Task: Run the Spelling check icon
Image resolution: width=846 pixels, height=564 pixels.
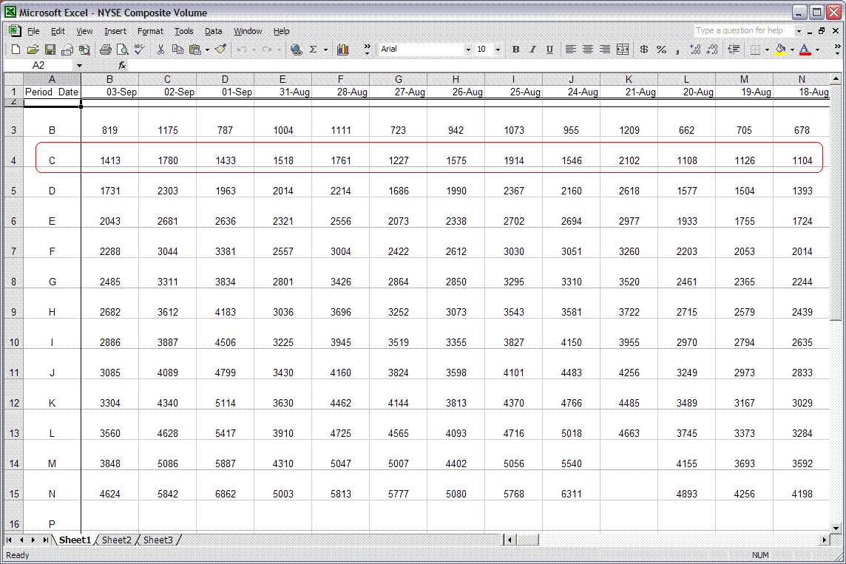Action: pyautogui.click(x=140, y=50)
